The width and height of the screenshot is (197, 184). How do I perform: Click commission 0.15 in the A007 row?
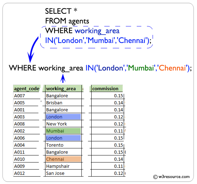tap(107, 96)
